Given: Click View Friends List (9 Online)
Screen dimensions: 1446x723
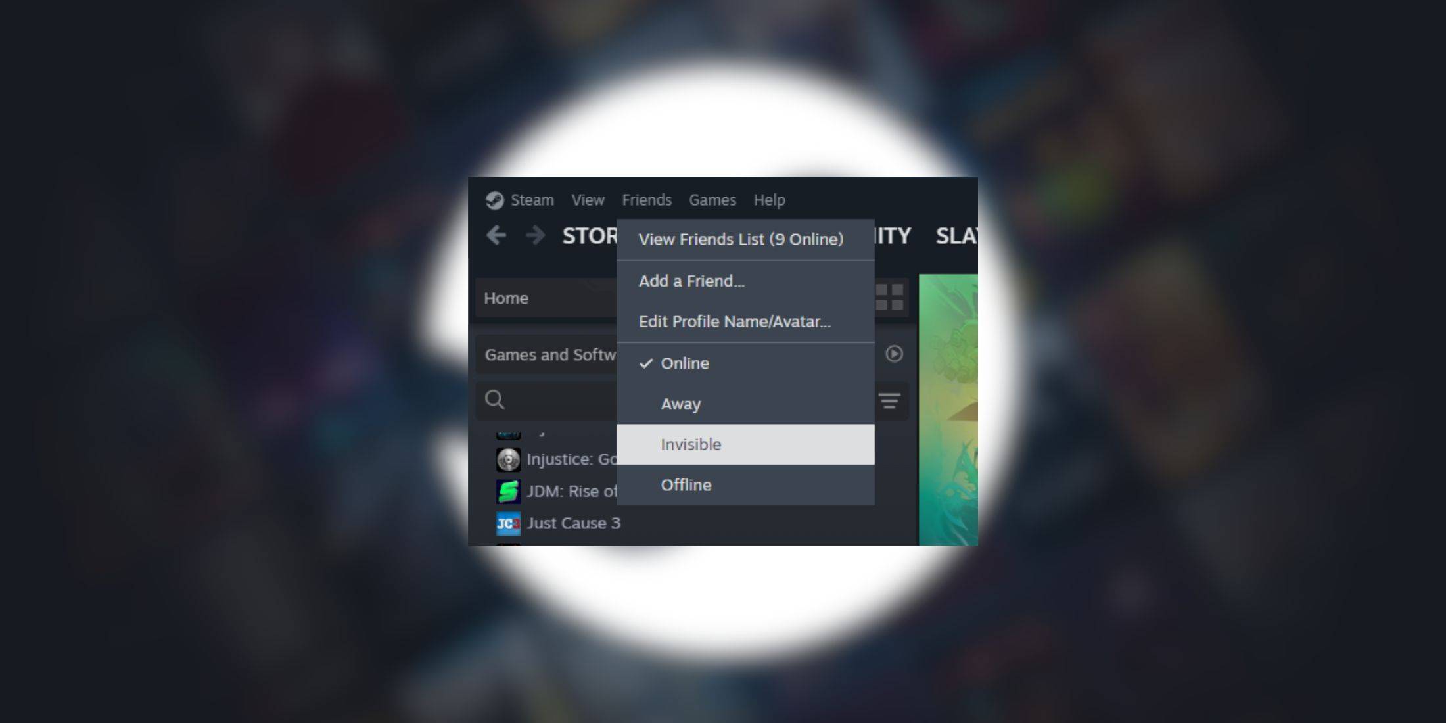Looking at the screenshot, I should coord(741,239).
